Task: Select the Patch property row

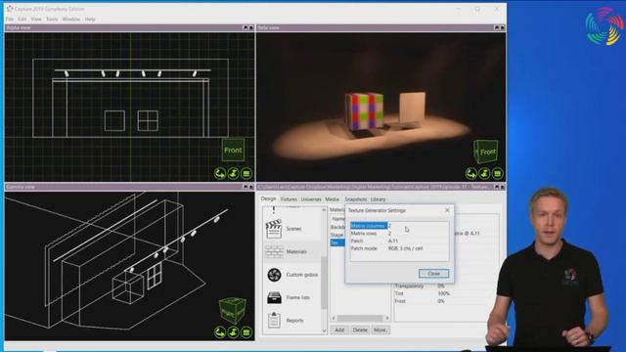Action: pyautogui.click(x=399, y=242)
